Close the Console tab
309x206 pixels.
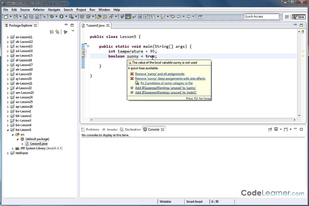click(163, 130)
